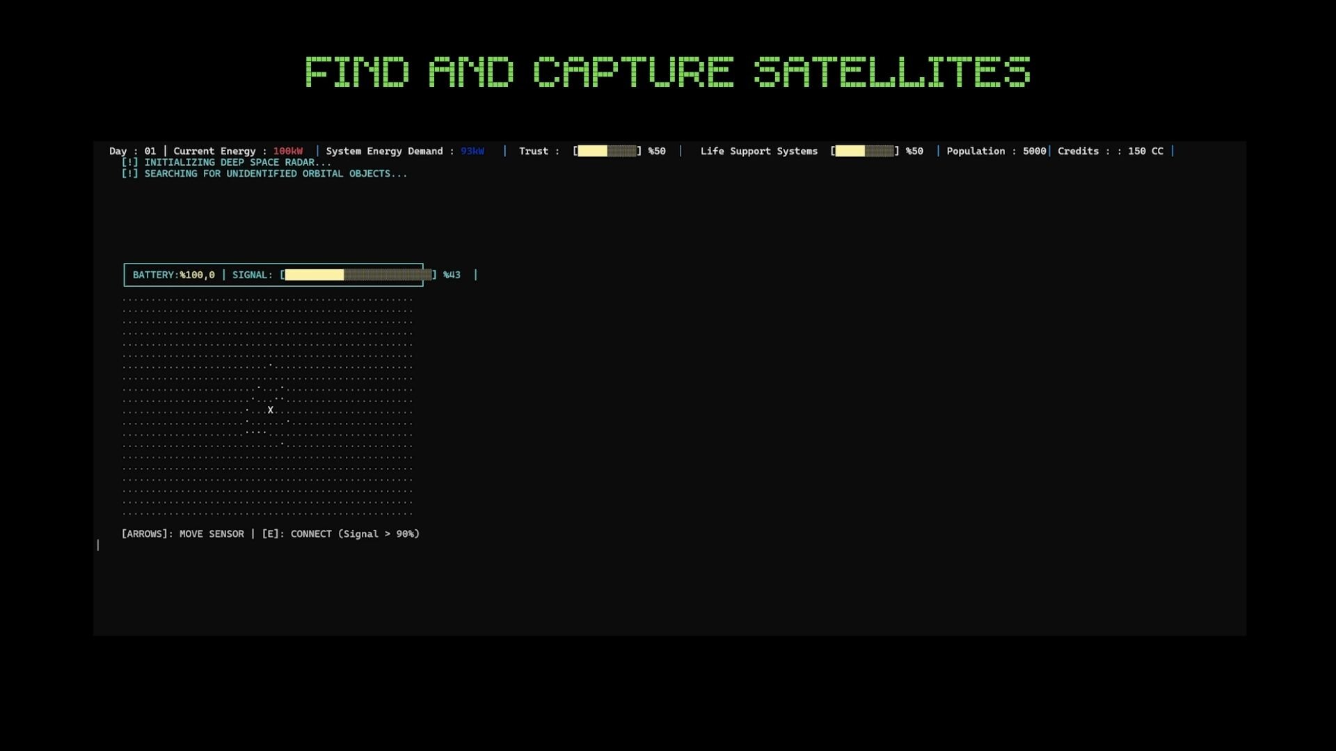Click the yellow SIGNAL progress bar fill
Image resolution: width=1336 pixels, height=751 pixels.
(313, 275)
